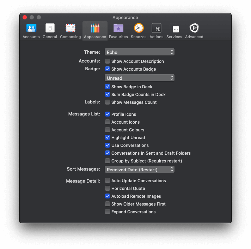Screen dimensions: 251x249
Task: Open the Theme dropdown showing Echo
Action: coord(140,52)
